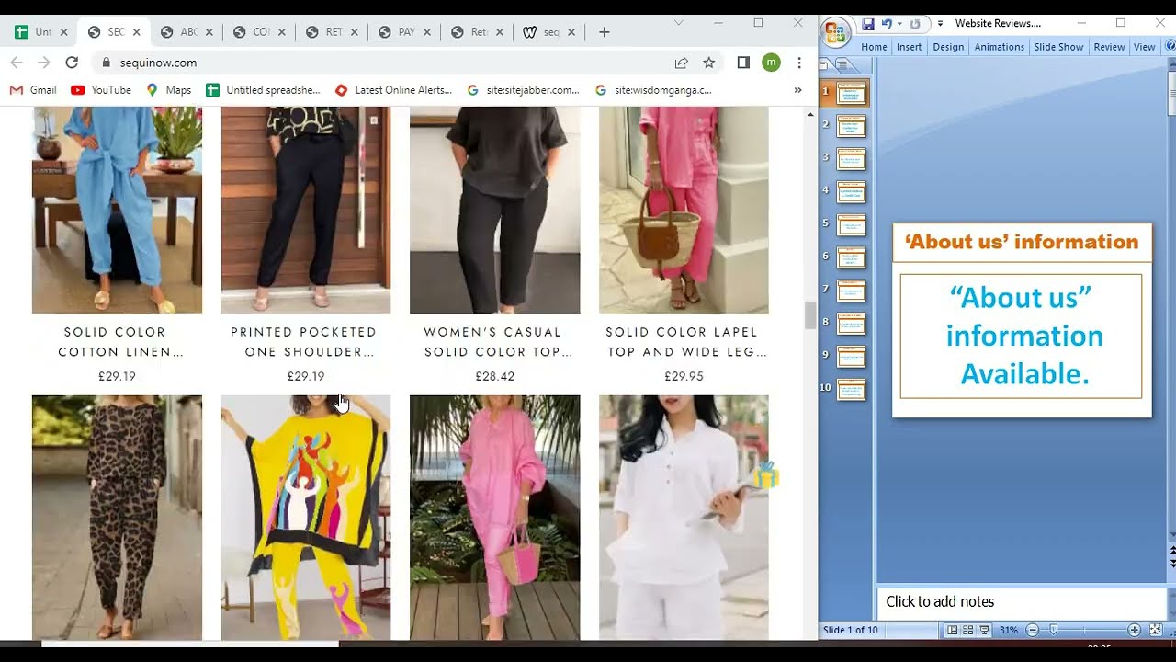Switch to Slide Sorter view
The width and height of the screenshot is (1176, 662).
[x=968, y=630]
